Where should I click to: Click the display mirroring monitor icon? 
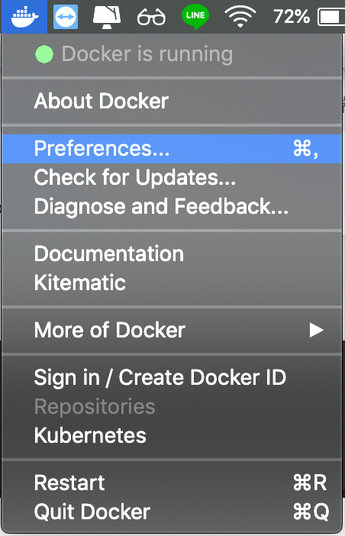(107, 17)
